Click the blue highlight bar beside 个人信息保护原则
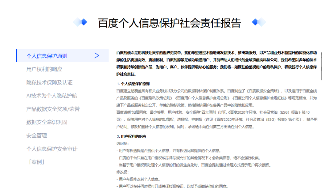 16,55
